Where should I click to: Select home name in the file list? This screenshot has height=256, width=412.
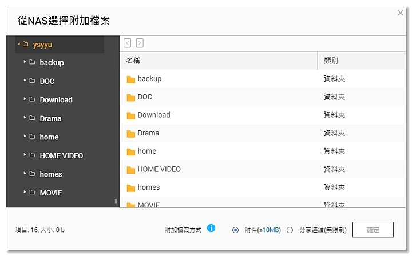click(x=147, y=151)
